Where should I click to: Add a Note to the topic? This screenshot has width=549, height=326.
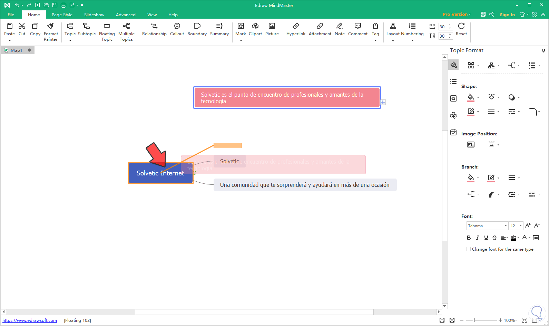[x=340, y=29]
